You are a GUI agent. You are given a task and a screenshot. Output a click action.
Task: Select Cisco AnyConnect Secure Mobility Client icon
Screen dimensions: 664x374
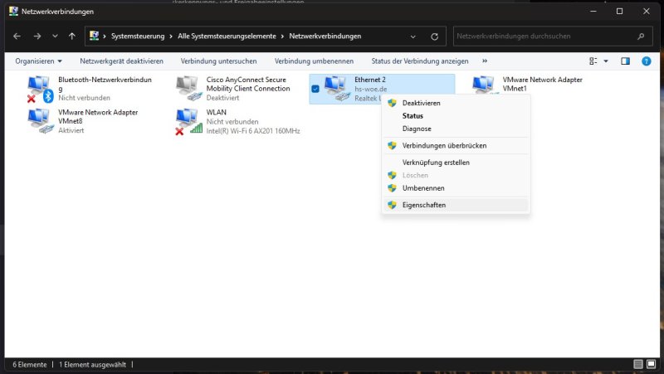(188, 88)
